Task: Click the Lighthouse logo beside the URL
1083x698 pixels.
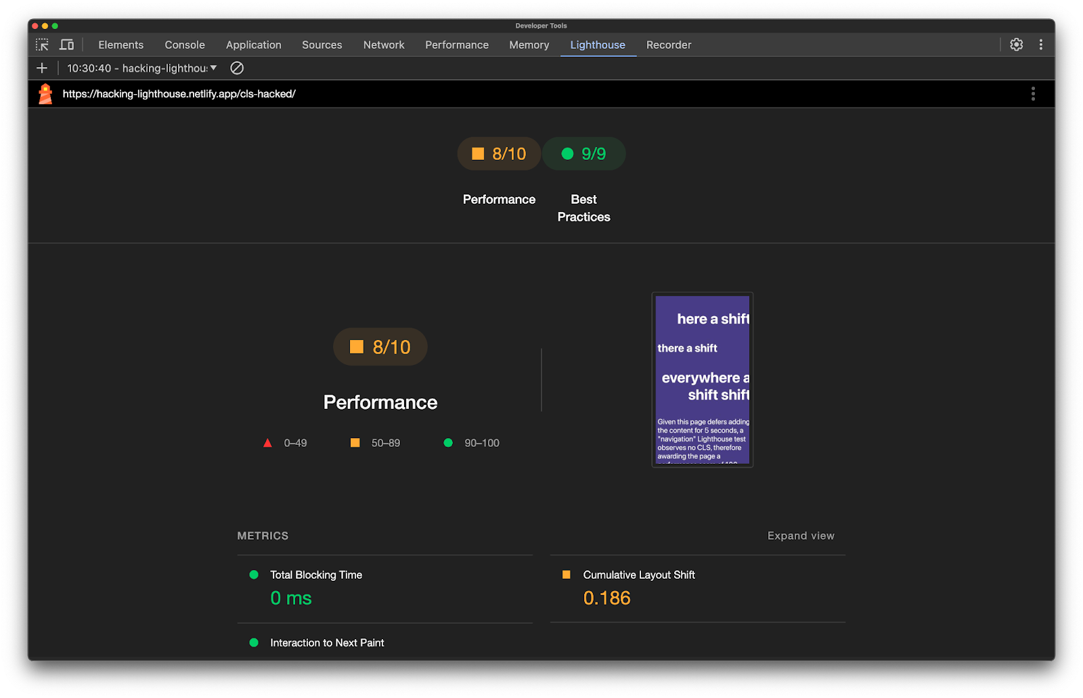Action: pyautogui.click(x=45, y=93)
